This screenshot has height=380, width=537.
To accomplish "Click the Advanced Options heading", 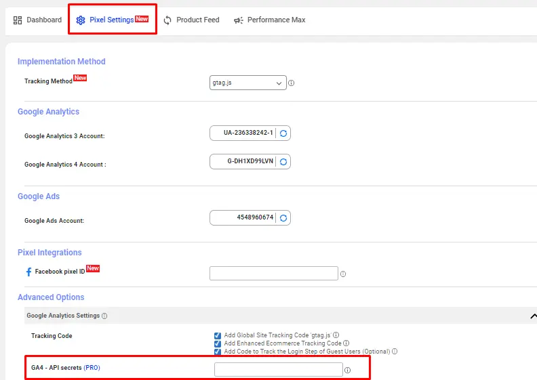I will point(51,297).
